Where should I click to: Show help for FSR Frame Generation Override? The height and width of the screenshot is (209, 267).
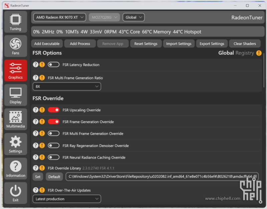(36, 122)
